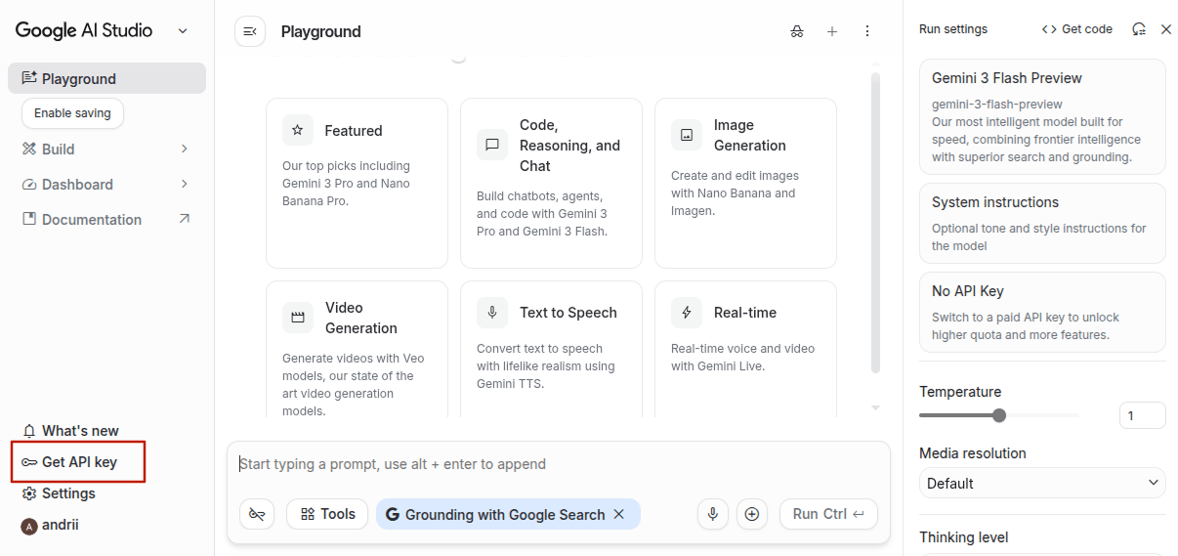Image resolution: width=1178 pixels, height=556 pixels.
Task: Adjust the Temperature slider handle
Action: click(998, 415)
